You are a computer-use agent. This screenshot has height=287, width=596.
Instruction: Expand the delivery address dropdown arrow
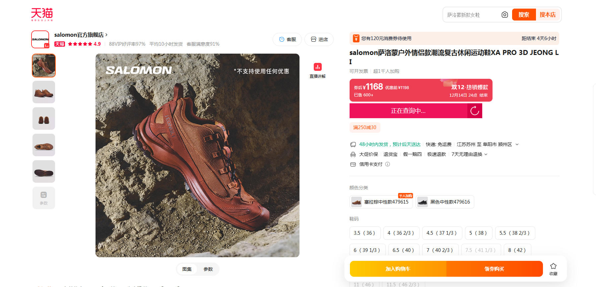click(x=517, y=144)
